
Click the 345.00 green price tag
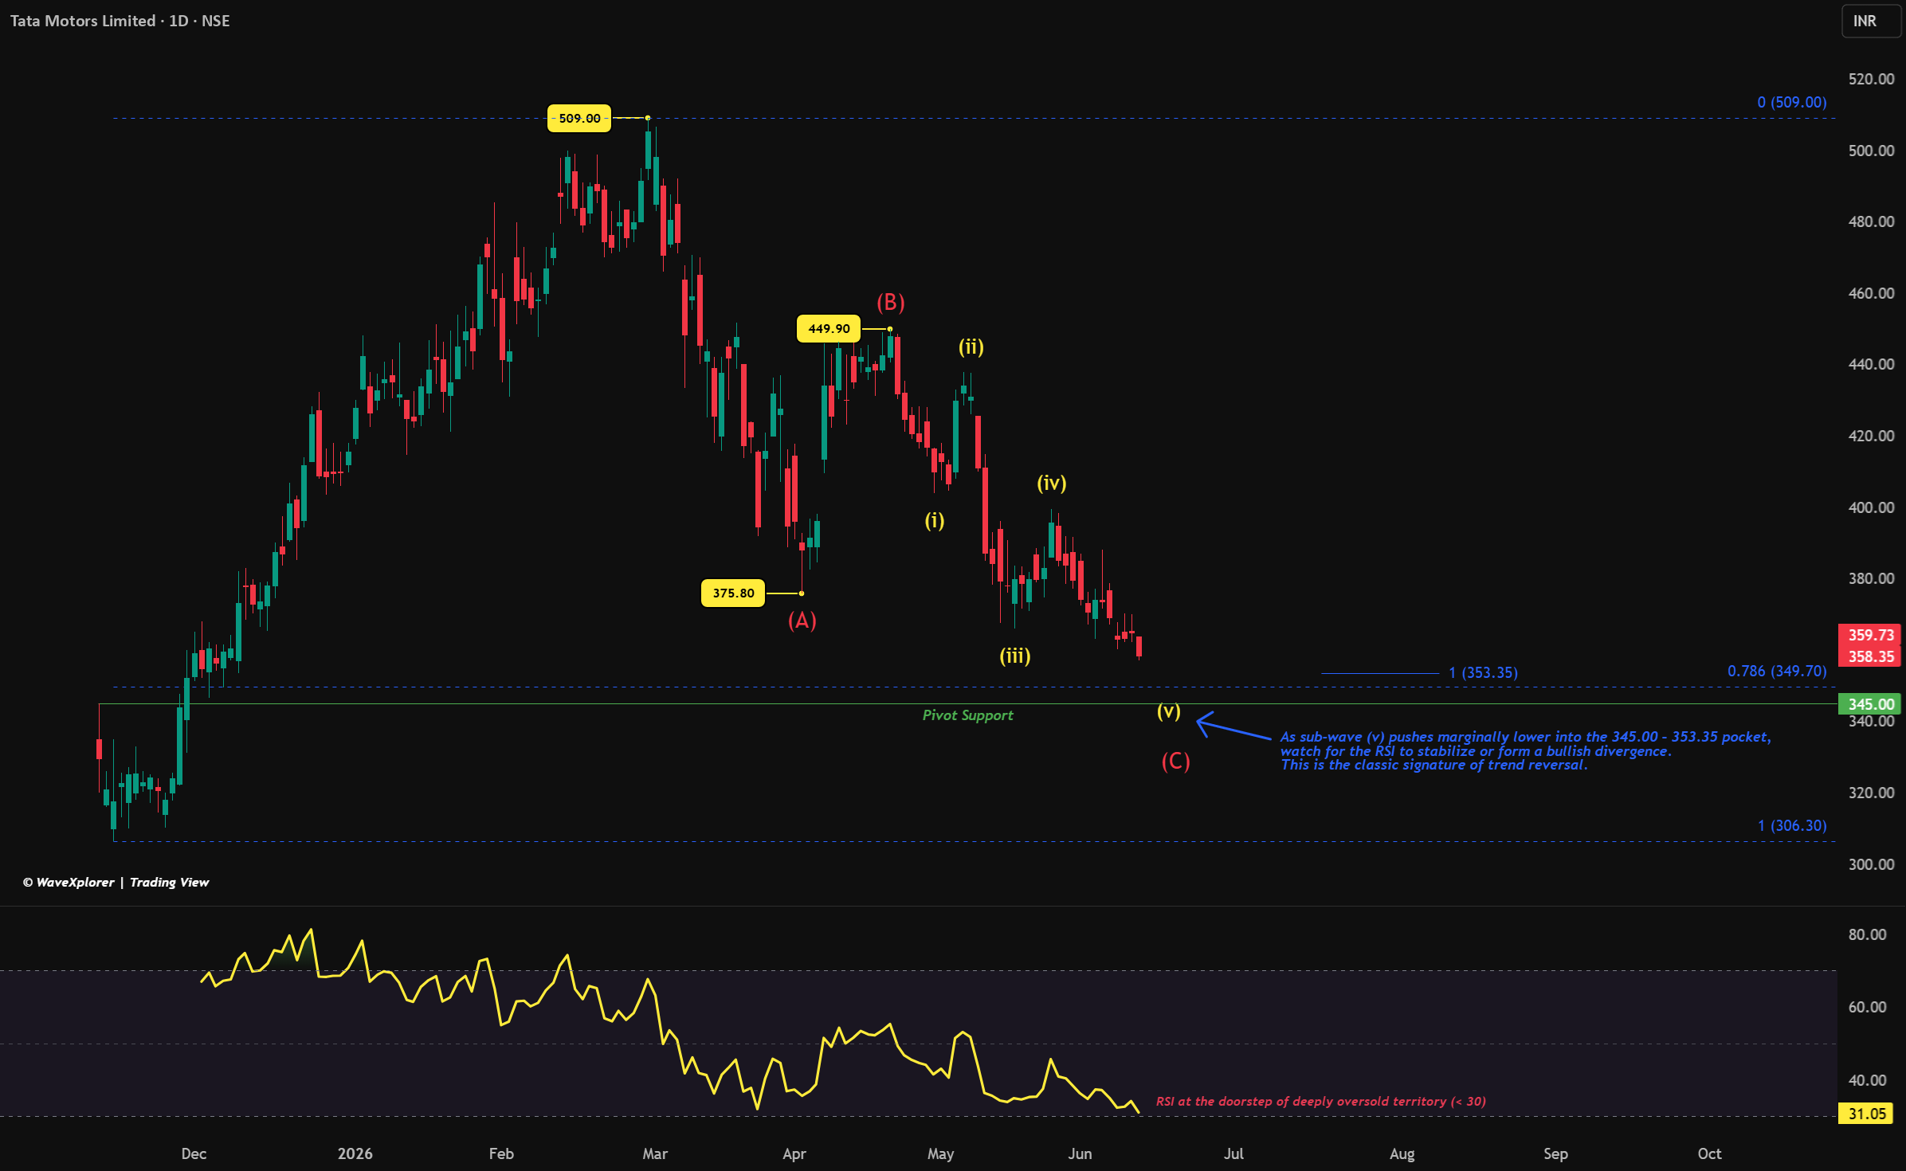(1869, 703)
